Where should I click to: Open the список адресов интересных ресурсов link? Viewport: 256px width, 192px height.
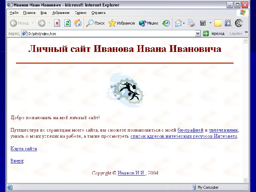(x=184, y=136)
